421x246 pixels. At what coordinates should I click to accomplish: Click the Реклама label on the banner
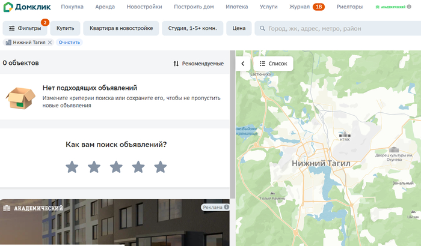pyautogui.click(x=212, y=207)
